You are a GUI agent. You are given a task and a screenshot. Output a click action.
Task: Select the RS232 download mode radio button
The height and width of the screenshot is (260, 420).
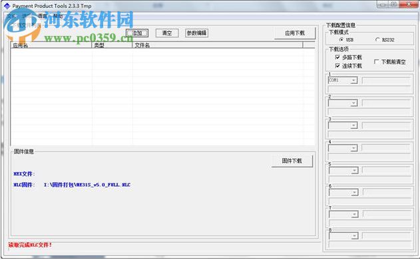pos(377,40)
